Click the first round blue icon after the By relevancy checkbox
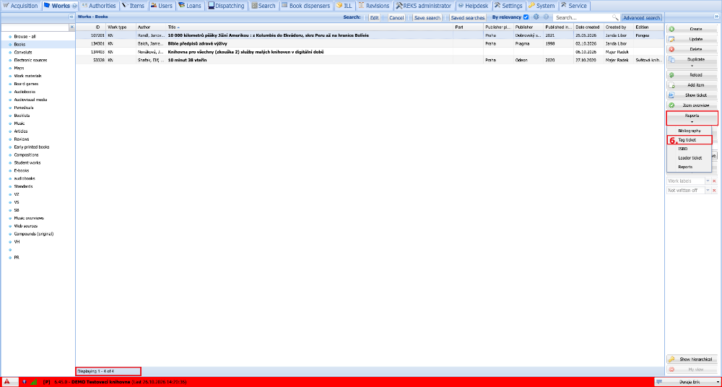The image size is (722, 387). [x=536, y=17]
